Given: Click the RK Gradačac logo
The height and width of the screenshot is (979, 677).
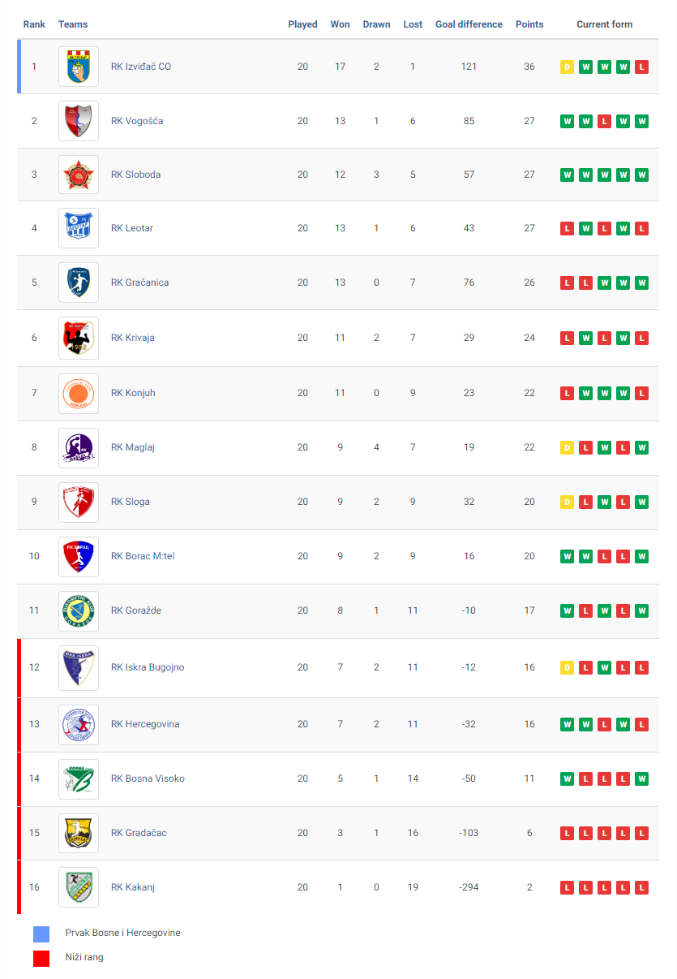Looking at the screenshot, I should [x=79, y=833].
